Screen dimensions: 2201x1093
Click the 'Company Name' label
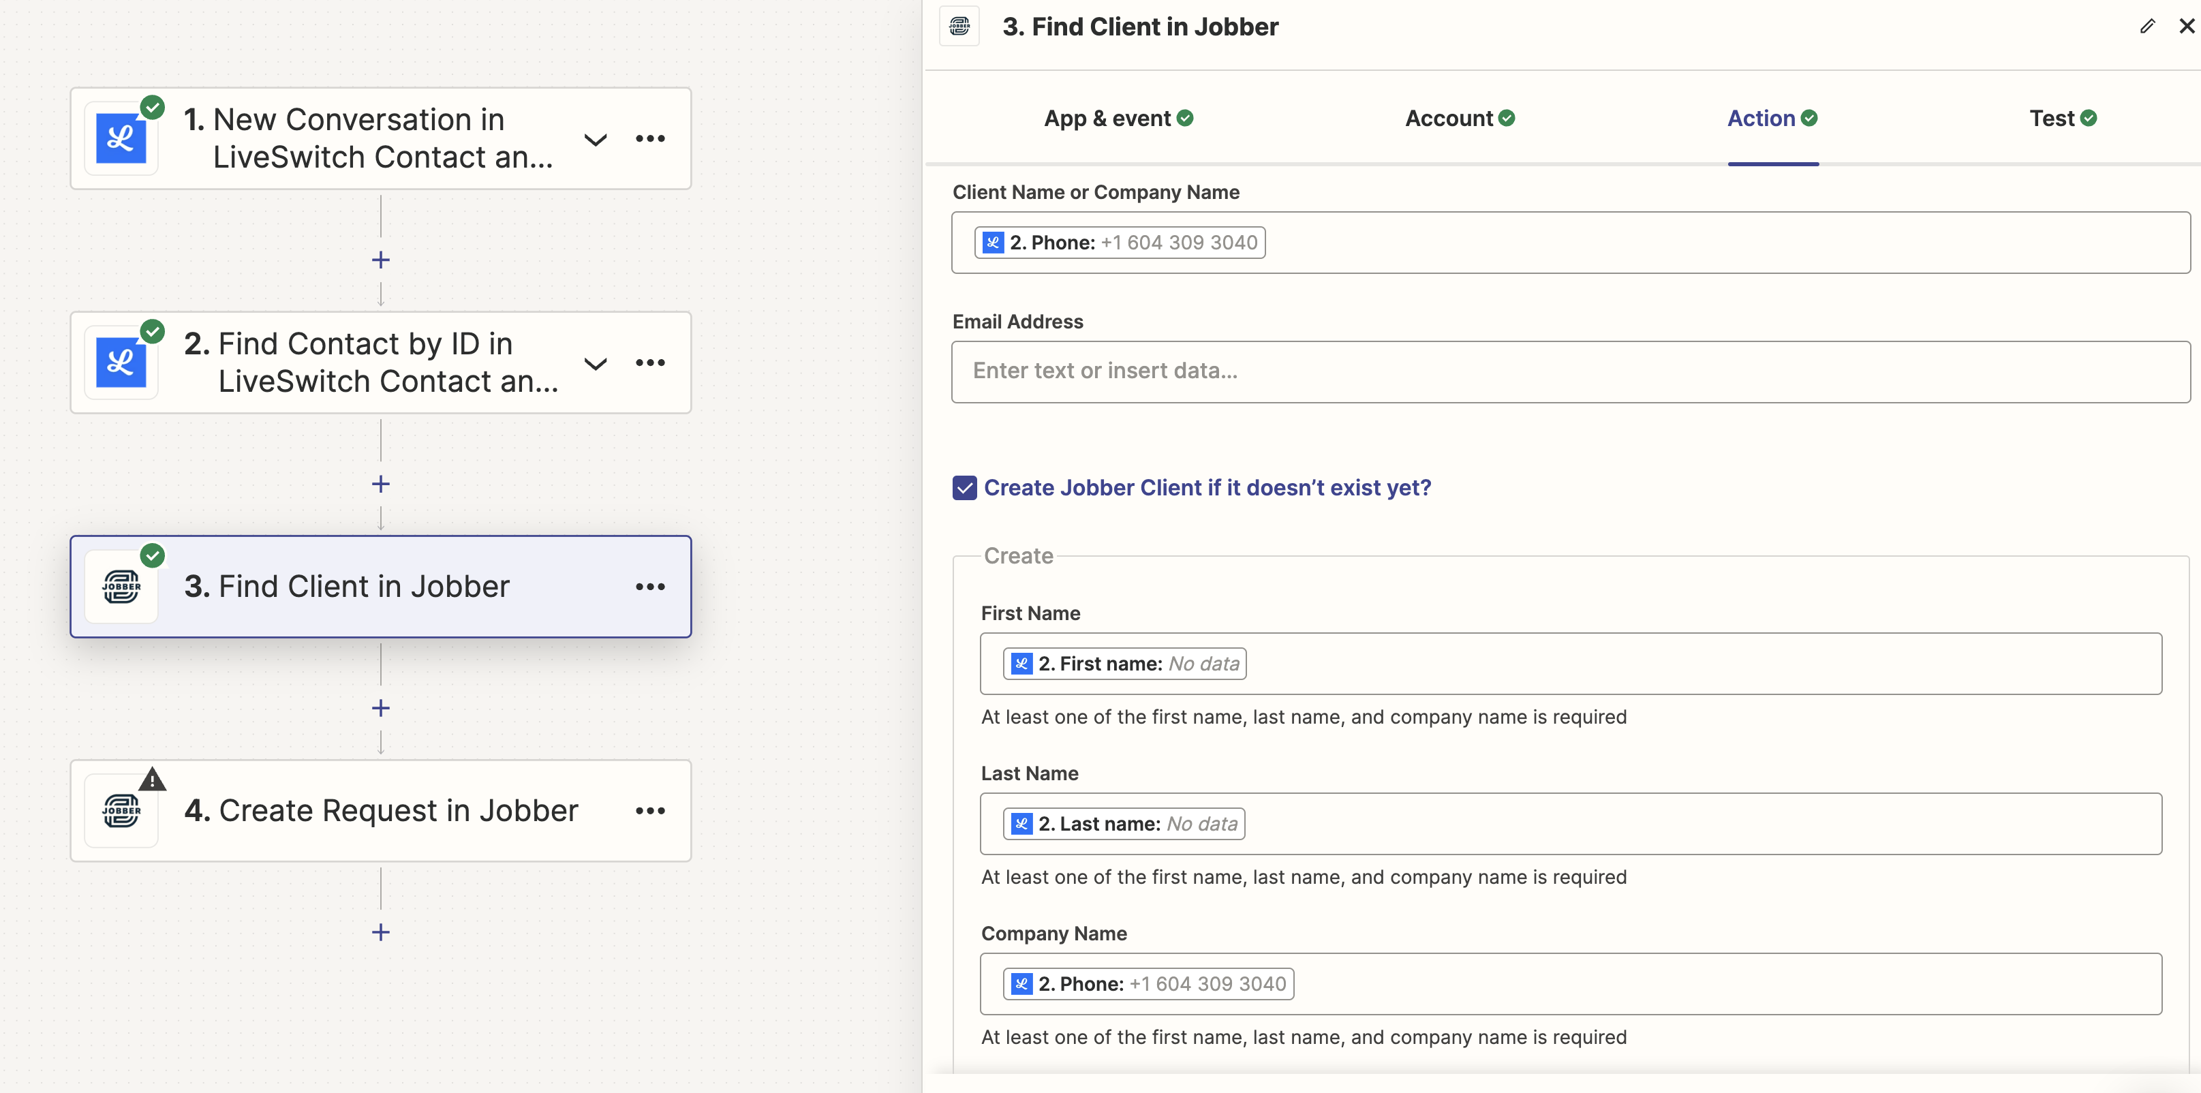click(1053, 933)
